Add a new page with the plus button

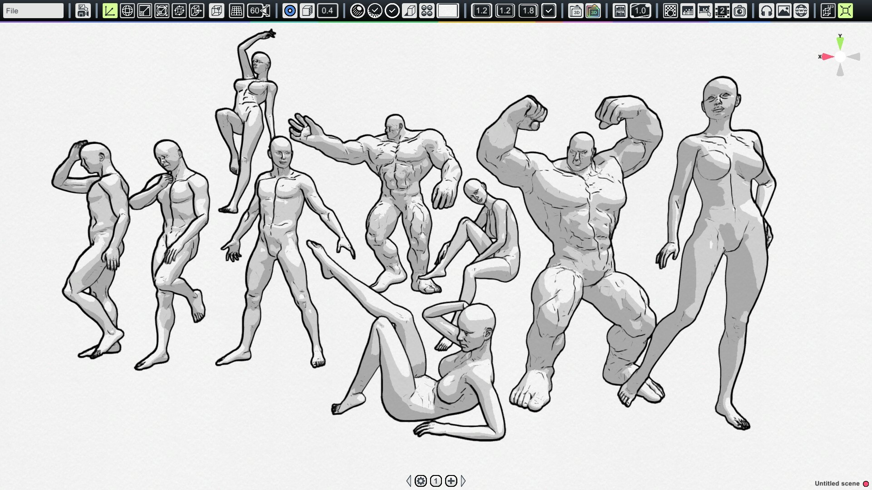(450, 480)
